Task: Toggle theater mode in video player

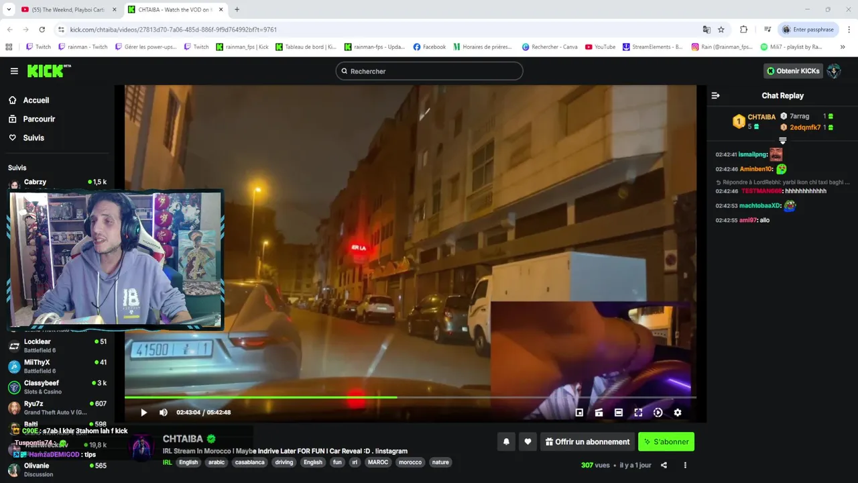Action: tap(619, 413)
